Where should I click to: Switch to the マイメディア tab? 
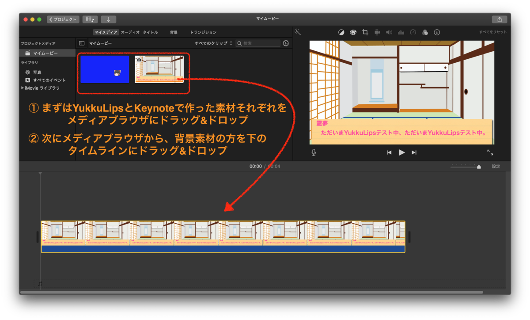click(106, 32)
